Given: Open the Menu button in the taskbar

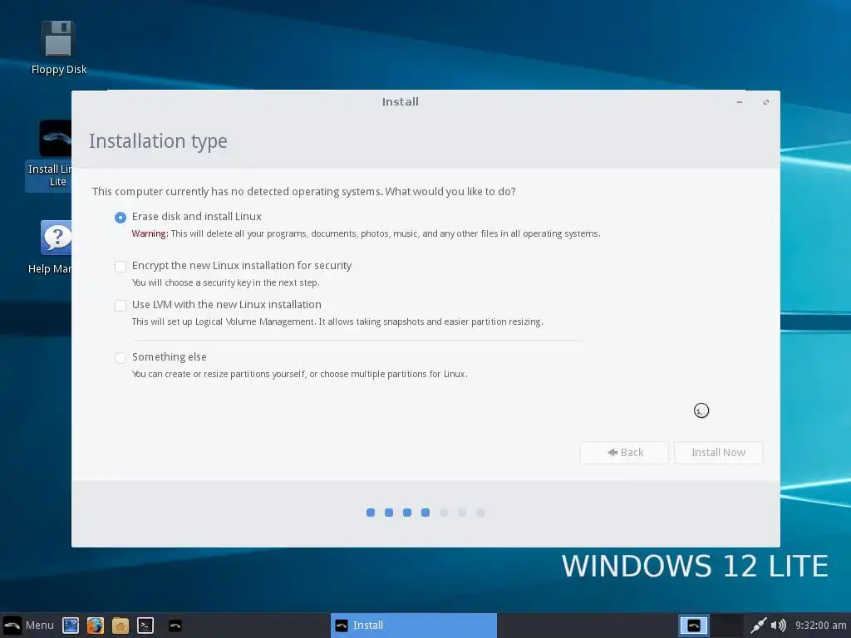Looking at the screenshot, I should [29, 626].
